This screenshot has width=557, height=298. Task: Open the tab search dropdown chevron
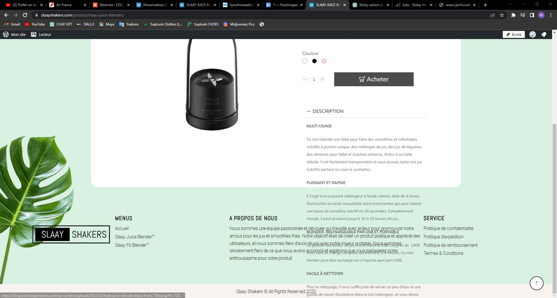pos(510,5)
